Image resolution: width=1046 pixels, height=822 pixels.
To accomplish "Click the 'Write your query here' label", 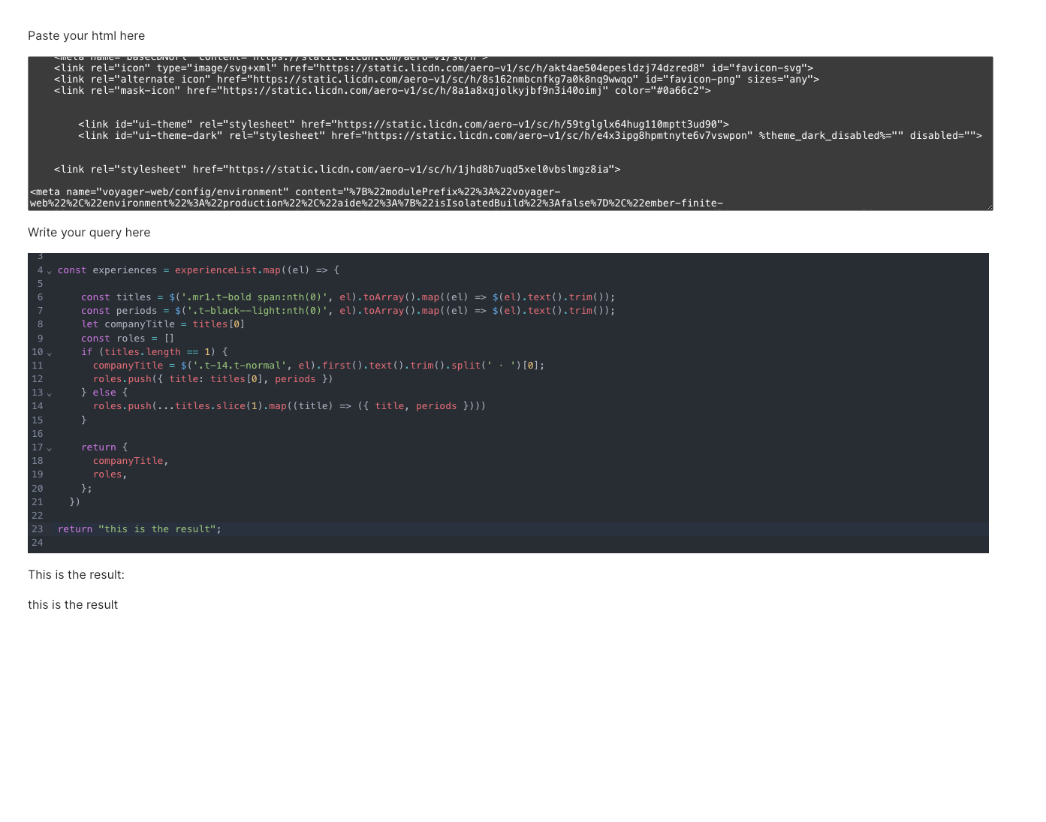I will tap(89, 233).
